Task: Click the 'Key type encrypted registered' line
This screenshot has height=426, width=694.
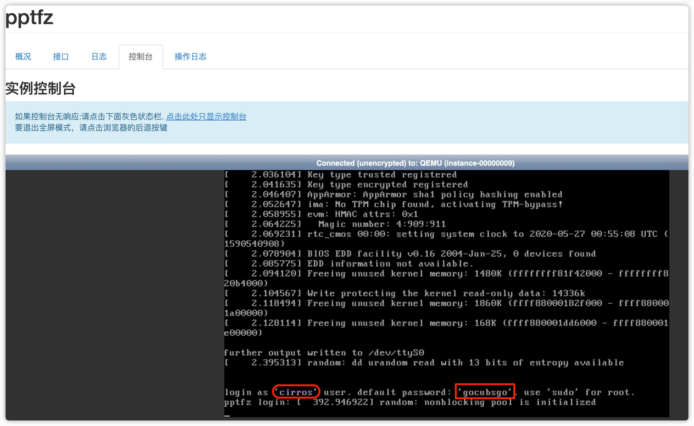Action: (346, 185)
